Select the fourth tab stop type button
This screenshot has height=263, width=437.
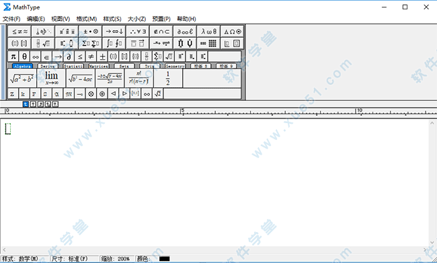click(x=48, y=104)
